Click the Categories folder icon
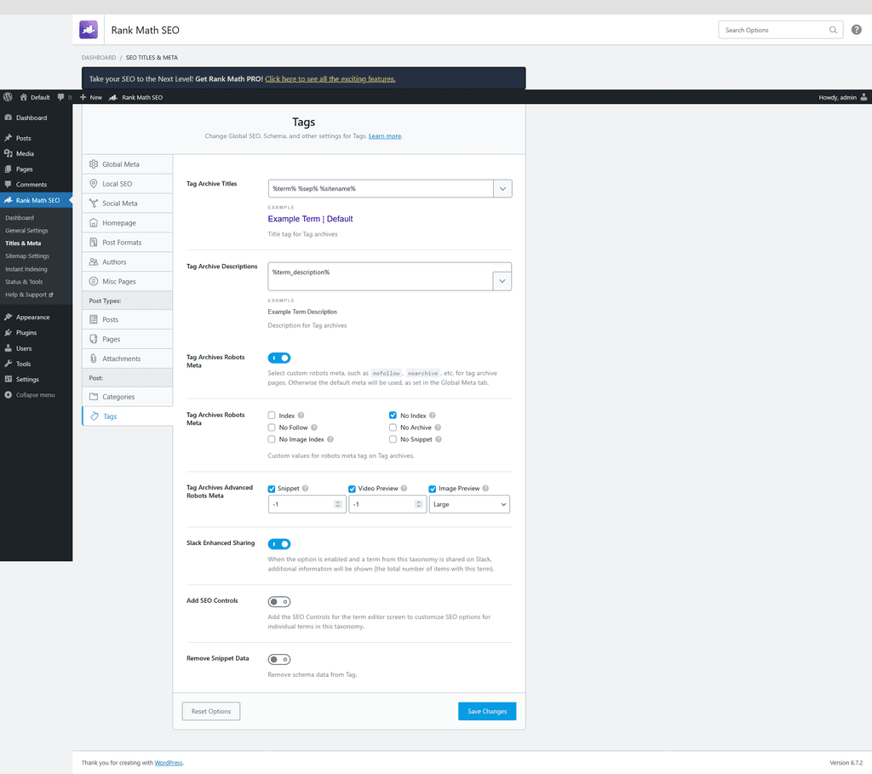The height and width of the screenshot is (774, 872). coord(94,397)
